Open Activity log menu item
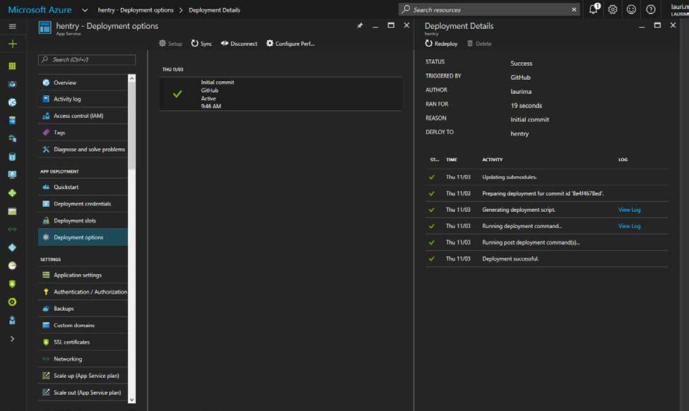Image resolution: width=689 pixels, height=411 pixels. [x=83, y=100]
